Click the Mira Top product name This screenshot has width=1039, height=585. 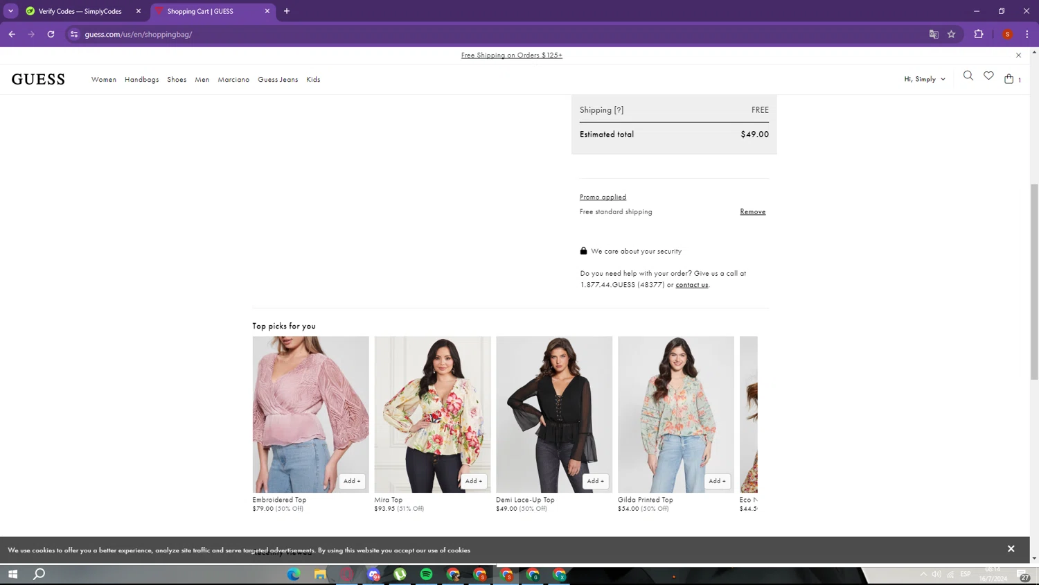click(388, 500)
